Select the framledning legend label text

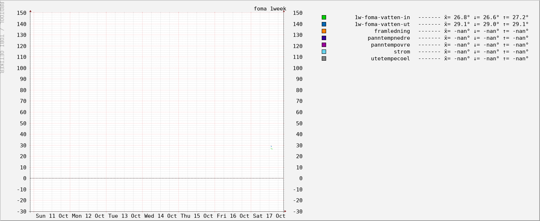[x=392, y=31]
